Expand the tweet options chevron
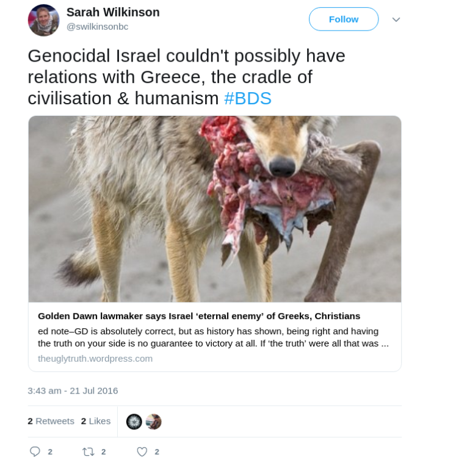The image size is (456, 463). point(396,20)
